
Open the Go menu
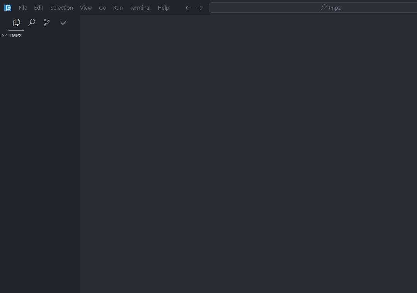pyautogui.click(x=102, y=8)
